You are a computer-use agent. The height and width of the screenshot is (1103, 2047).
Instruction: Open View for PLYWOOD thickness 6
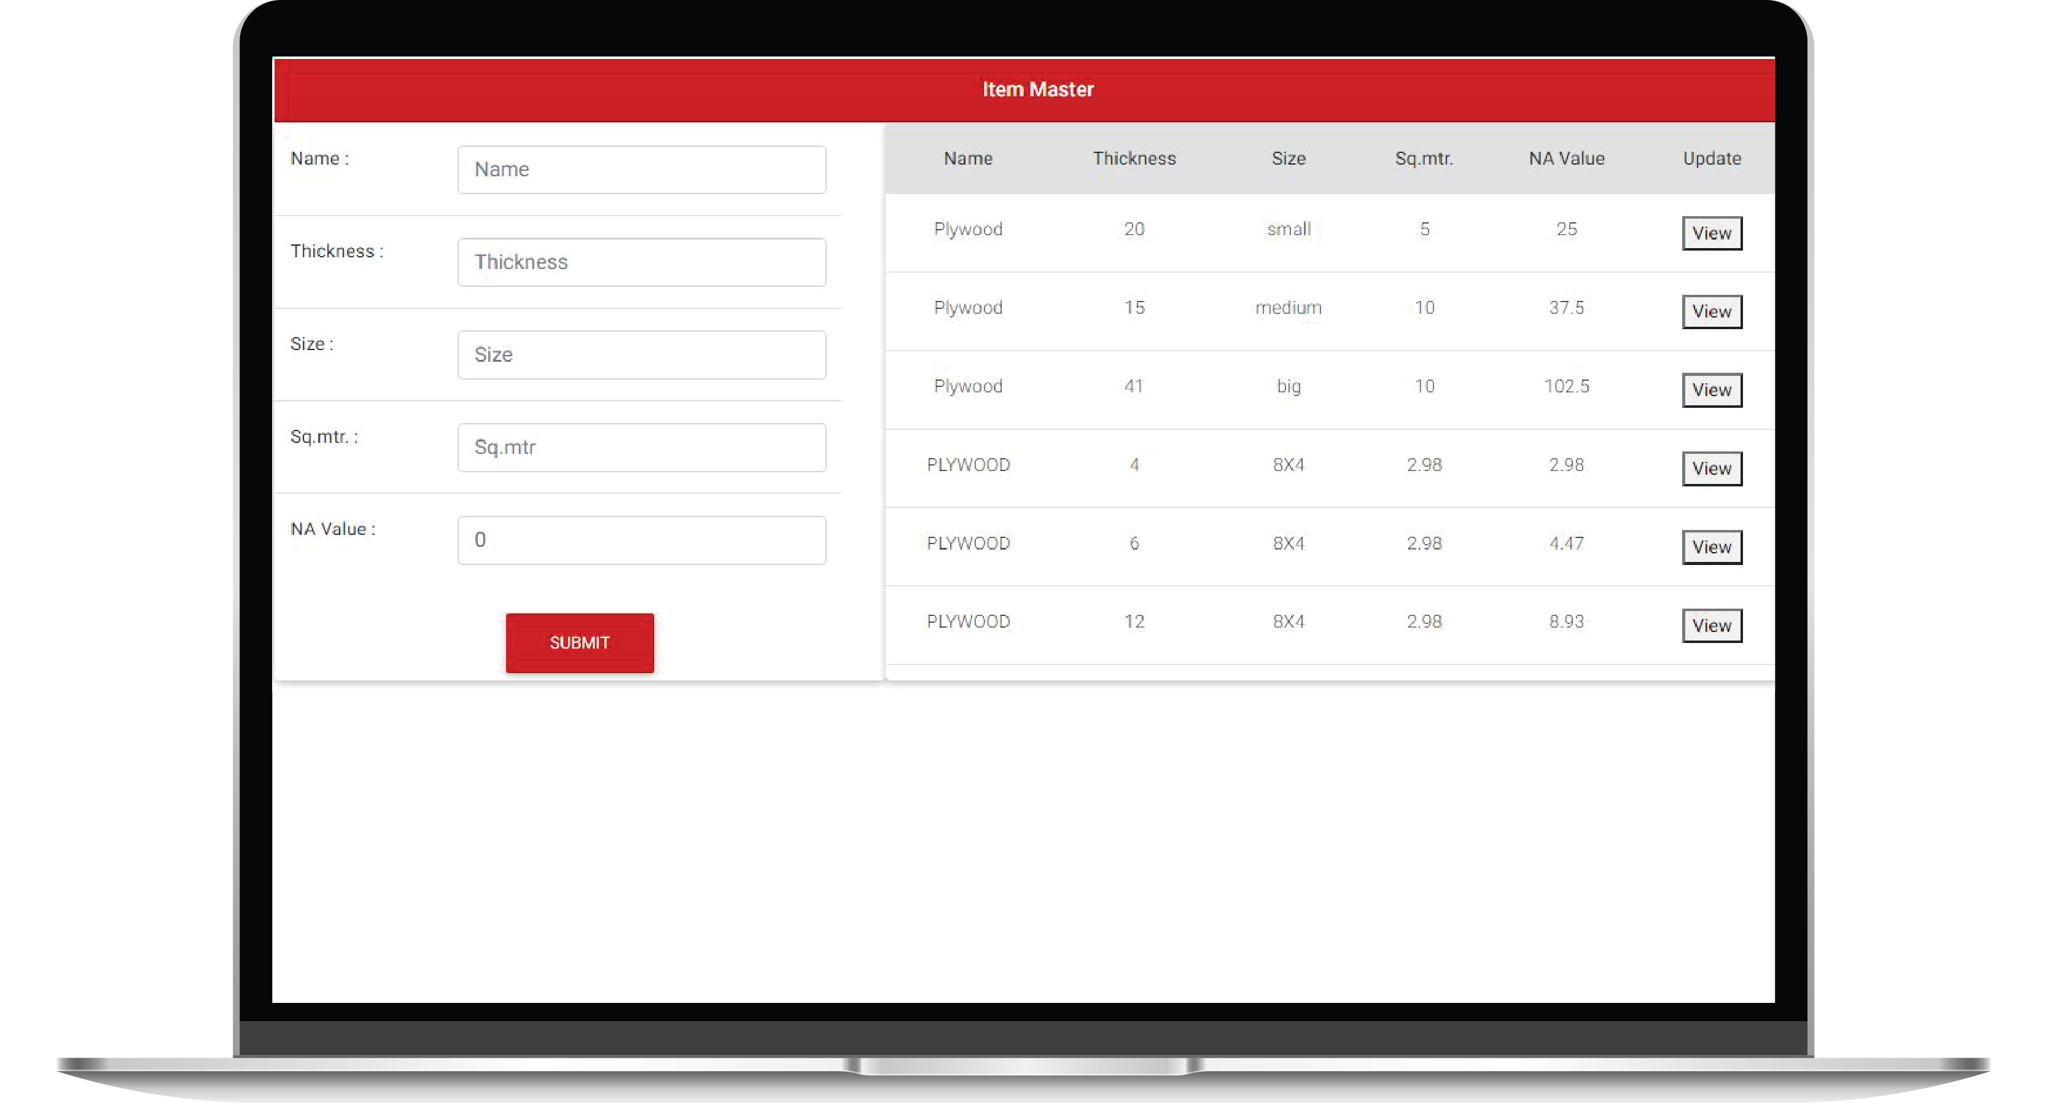1711,547
